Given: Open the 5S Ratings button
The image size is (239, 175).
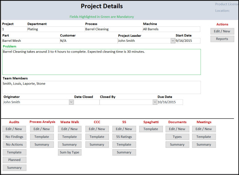Looking at the screenshot, I should tap(124, 137).
